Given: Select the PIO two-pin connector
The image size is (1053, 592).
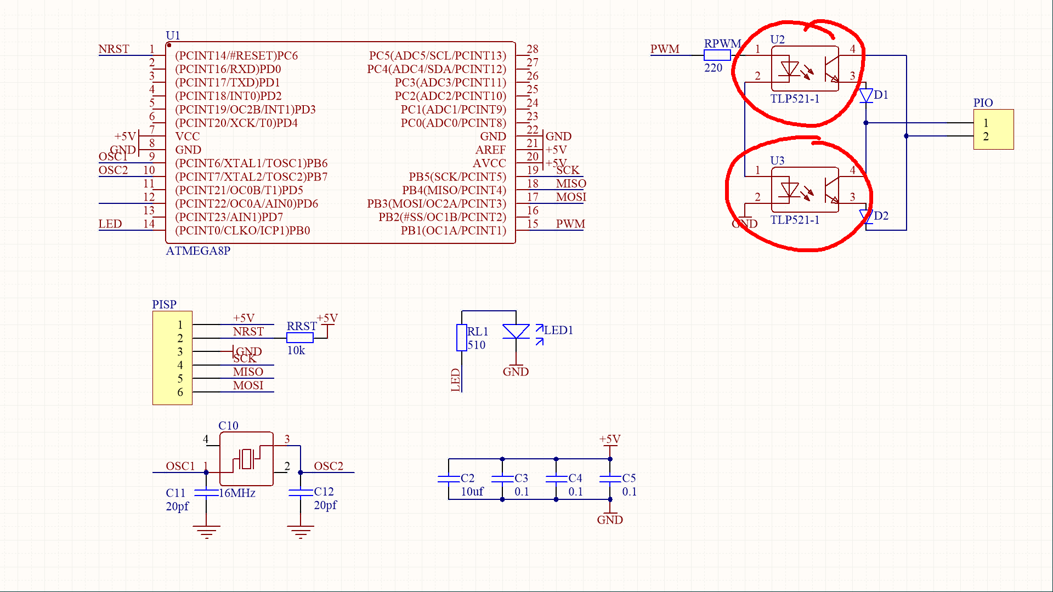Looking at the screenshot, I should [993, 129].
